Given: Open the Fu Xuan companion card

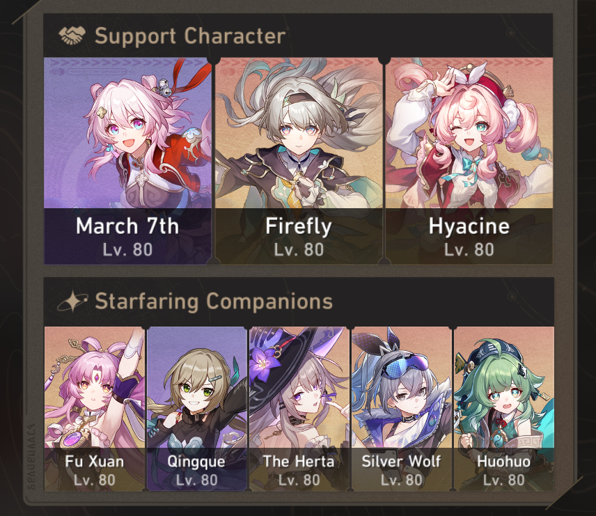Looking at the screenshot, I should coord(95,408).
